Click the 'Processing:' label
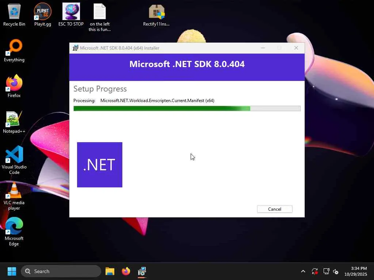 [84, 101]
